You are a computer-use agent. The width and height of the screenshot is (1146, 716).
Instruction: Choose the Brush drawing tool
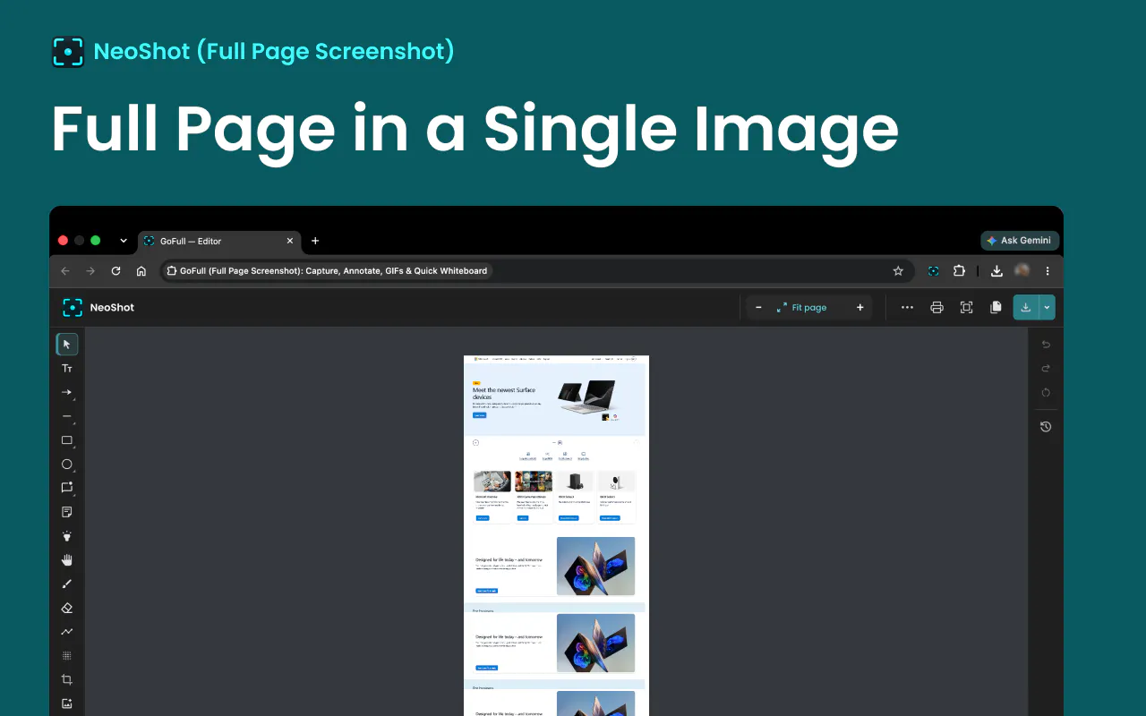tap(66, 584)
